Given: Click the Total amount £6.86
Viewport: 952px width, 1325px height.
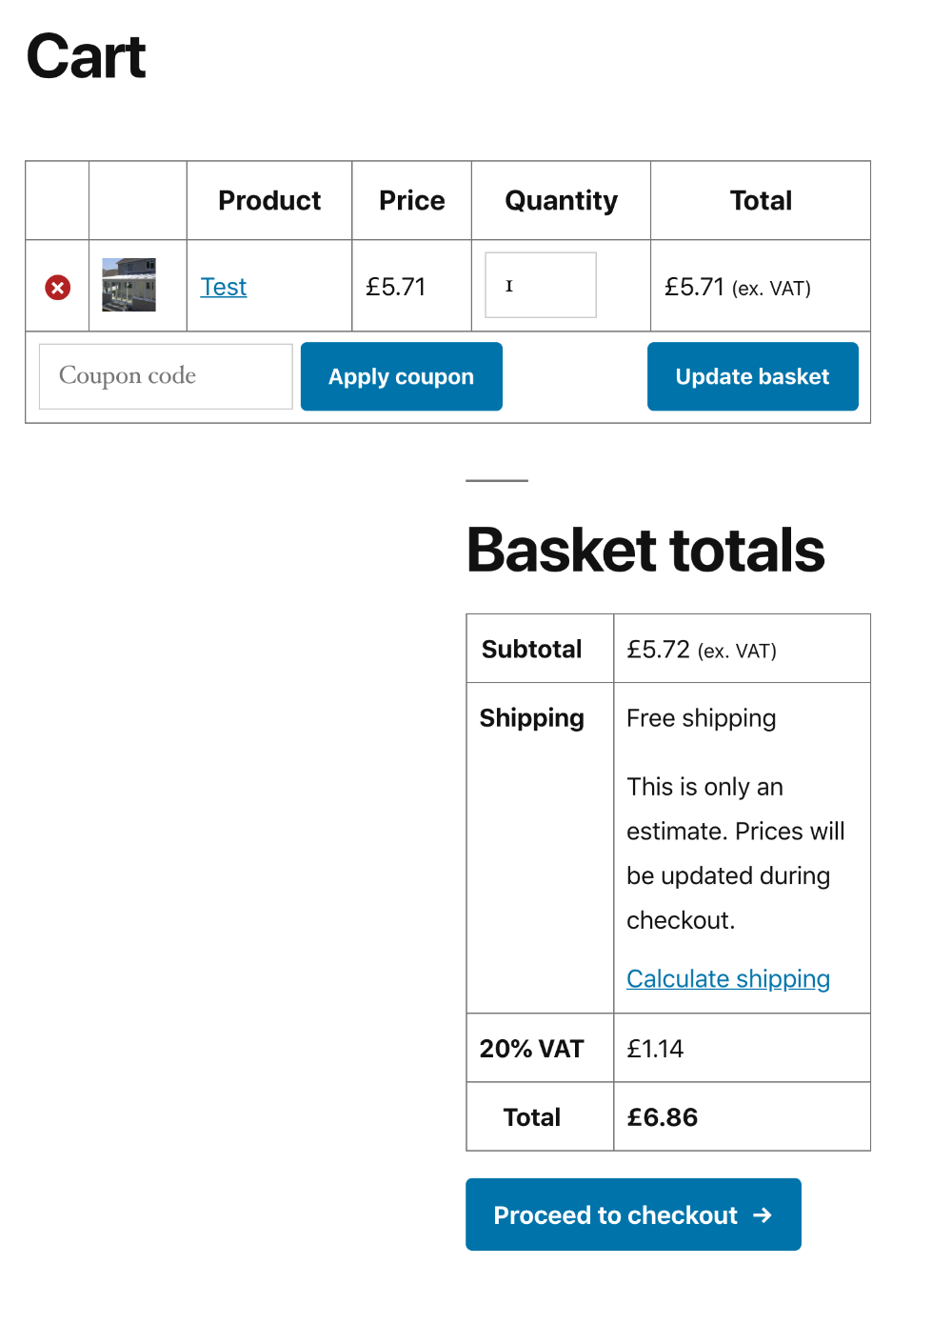Looking at the screenshot, I should [663, 1116].
